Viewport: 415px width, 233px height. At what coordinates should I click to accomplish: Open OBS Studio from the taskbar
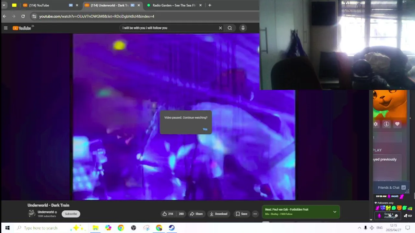tap(133, 228)
